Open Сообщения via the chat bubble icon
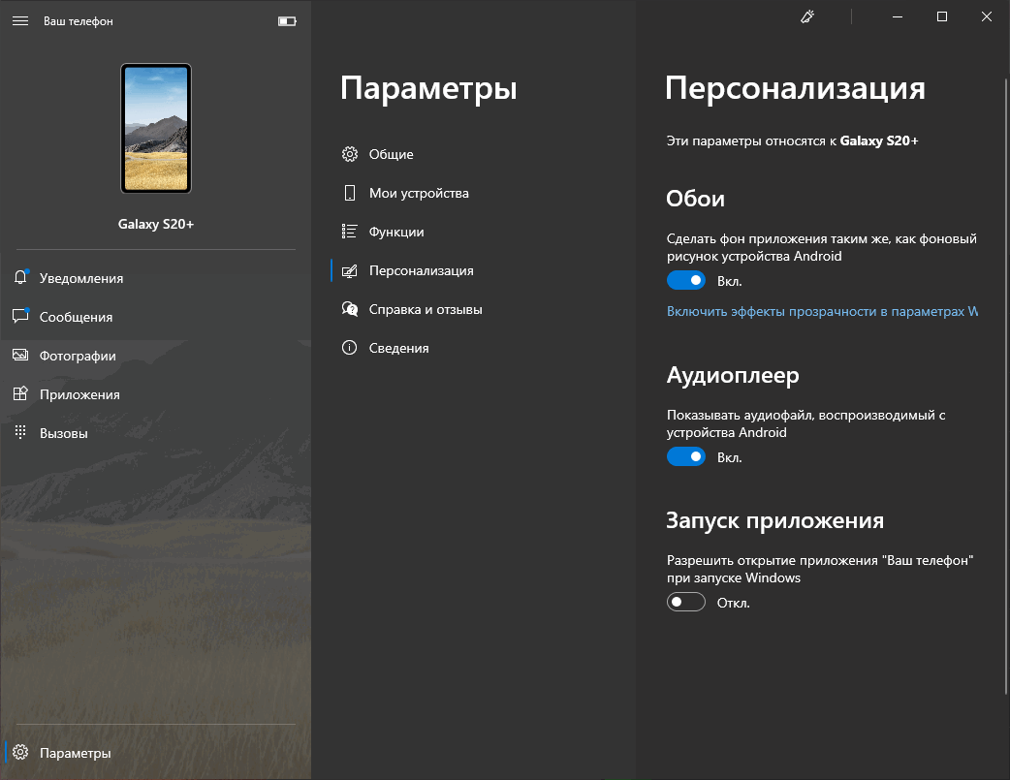Viewport: 1010px width, 780px height. (x=20, y=317)
